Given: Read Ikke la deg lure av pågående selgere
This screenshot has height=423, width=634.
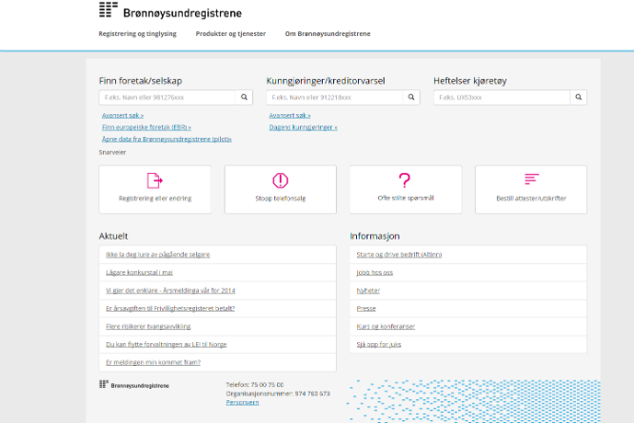Looking at the screenshot, I should [158, 255].
